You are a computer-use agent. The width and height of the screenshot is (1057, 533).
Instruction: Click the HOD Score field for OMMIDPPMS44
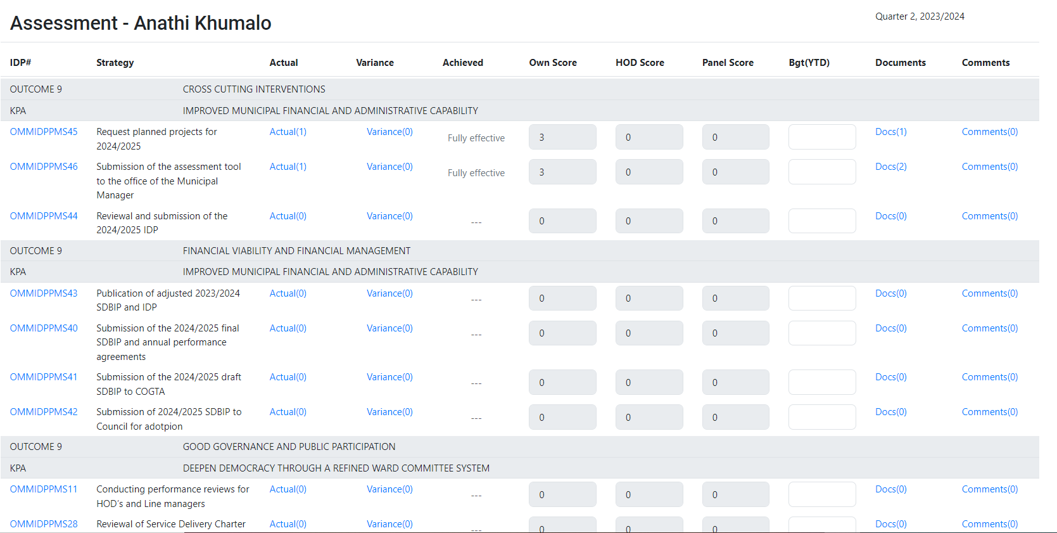click(x=649, y=221)
